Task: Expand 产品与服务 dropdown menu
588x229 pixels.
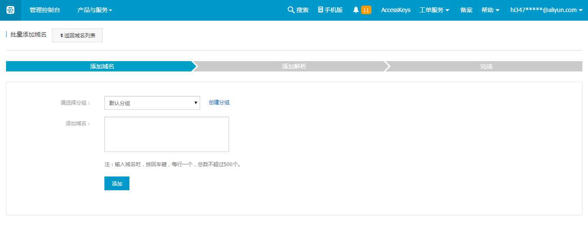Action: click(x=94, y=10)
